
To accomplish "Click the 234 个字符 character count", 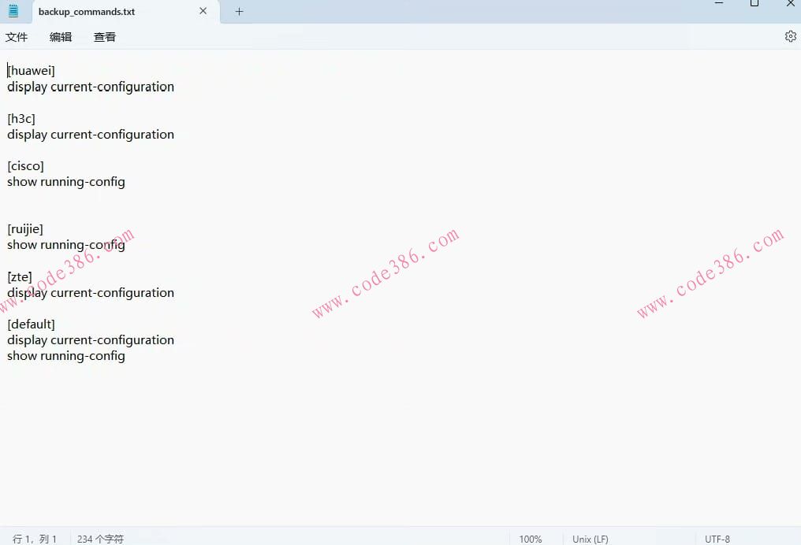I will (100, 539).
